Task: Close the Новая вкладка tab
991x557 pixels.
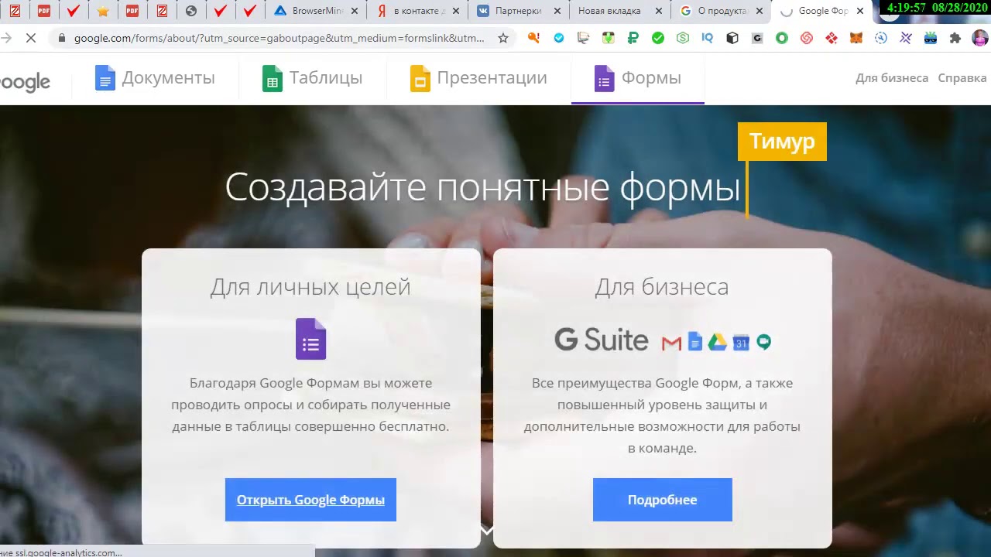Action: tap(659, 12)
